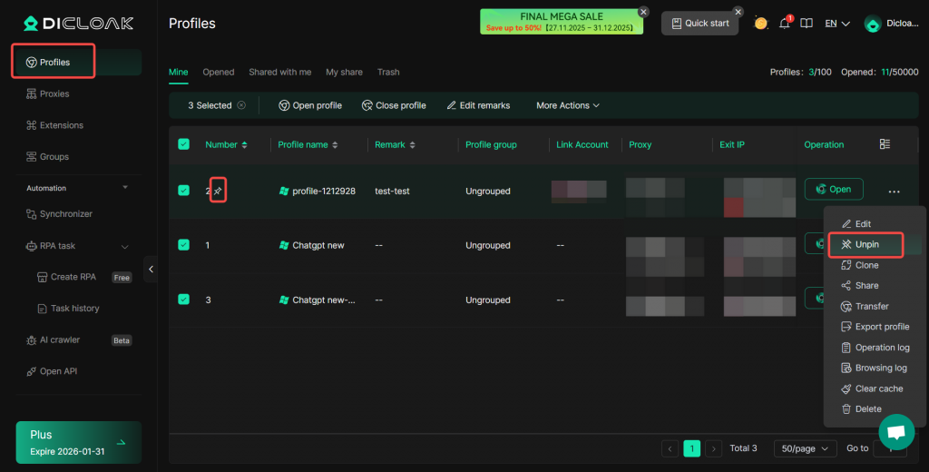929x472 pixels.
Task: Click the pin icon beside profile number 2
Action: [218, 191]
